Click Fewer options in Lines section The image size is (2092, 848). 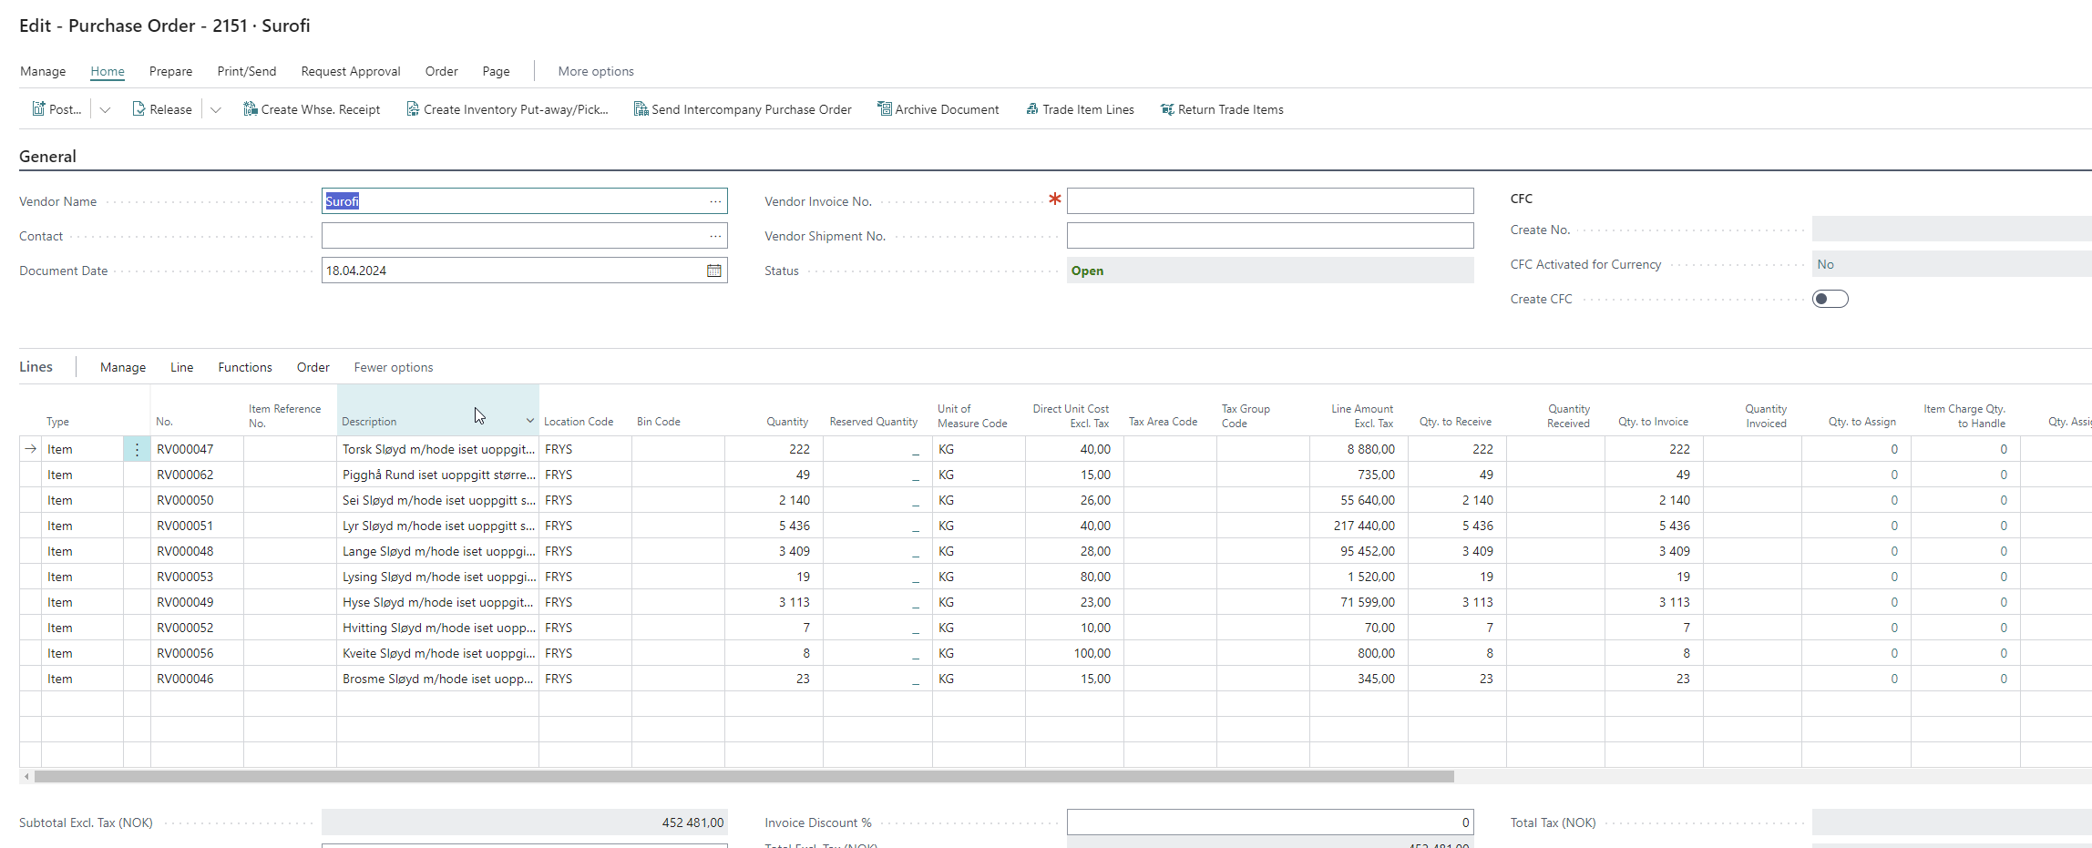click(393, 367)
